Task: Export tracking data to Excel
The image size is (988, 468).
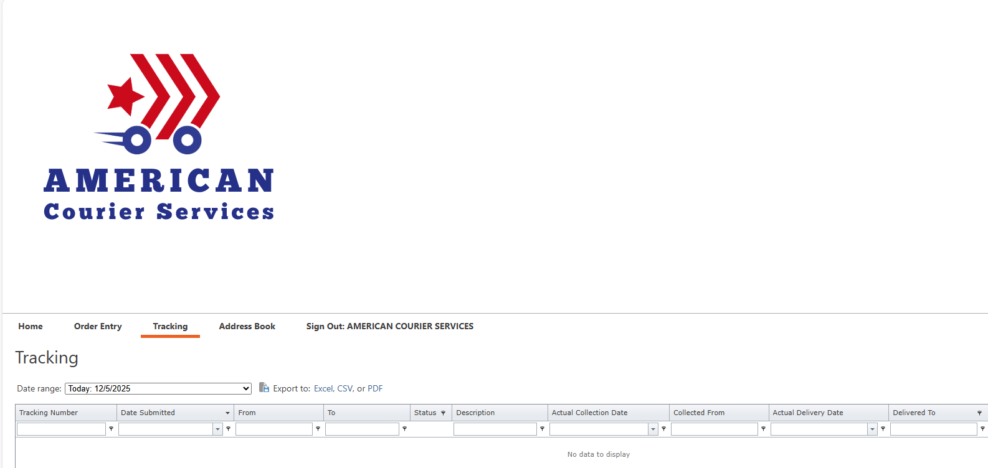Action: 323,388
